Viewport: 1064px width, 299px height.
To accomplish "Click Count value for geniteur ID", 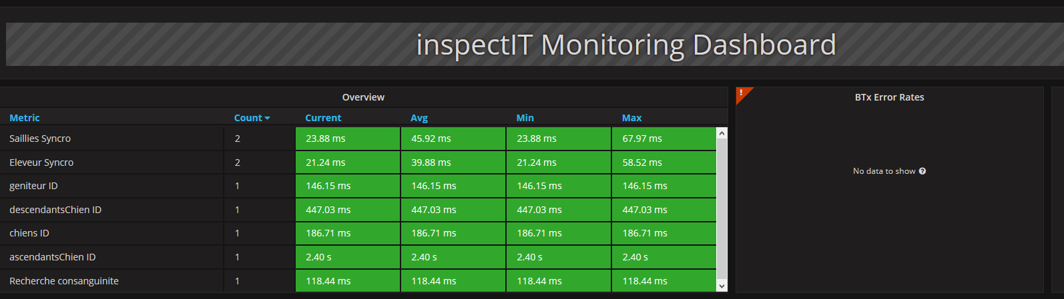I will click(x=237, y=186).
